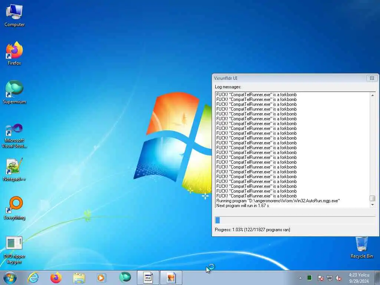This screenshot has height=285, width=380.
Task: Click the log scrollbar down arrow
Action: pos(373,205)
